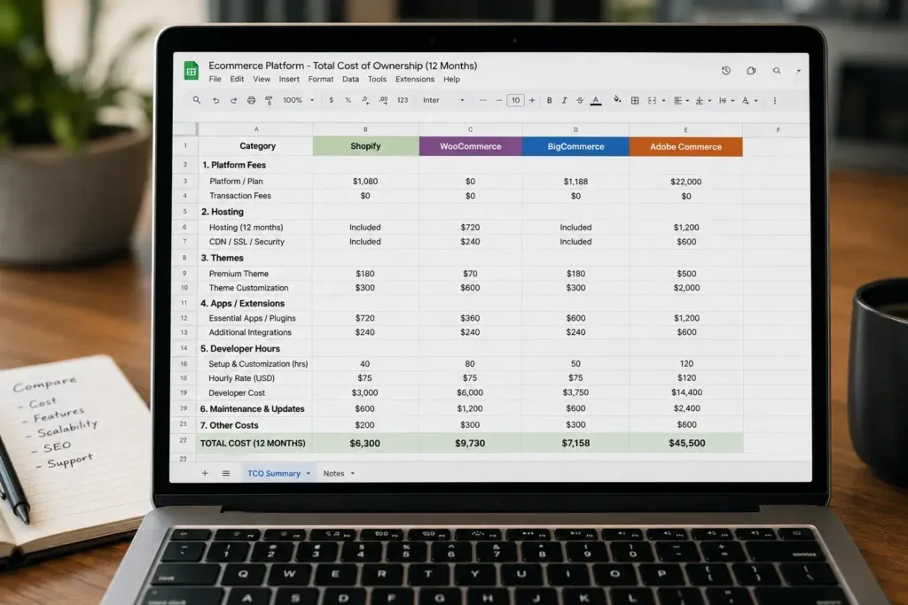The width and height of the screenshot is (908, 605).
Task: Open the Edit menu
Action: tap(237, 79)
